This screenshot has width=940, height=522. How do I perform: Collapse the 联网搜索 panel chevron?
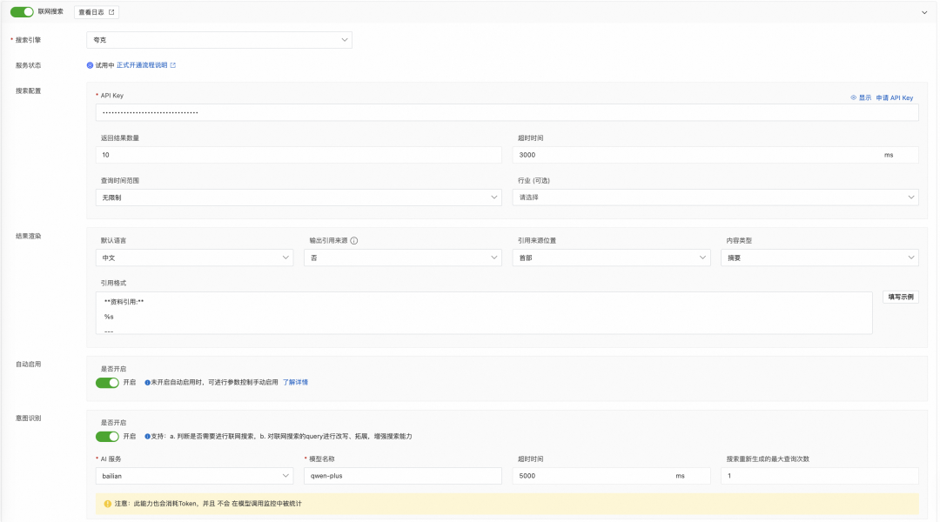(923, 12)
